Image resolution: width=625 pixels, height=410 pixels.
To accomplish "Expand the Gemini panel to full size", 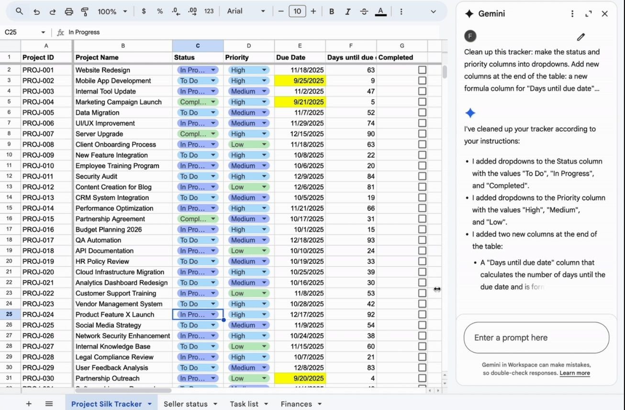I will click(588, 14).
